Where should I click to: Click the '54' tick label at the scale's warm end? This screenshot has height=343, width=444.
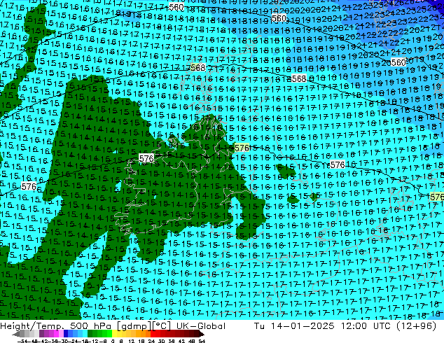pos(202,342)
